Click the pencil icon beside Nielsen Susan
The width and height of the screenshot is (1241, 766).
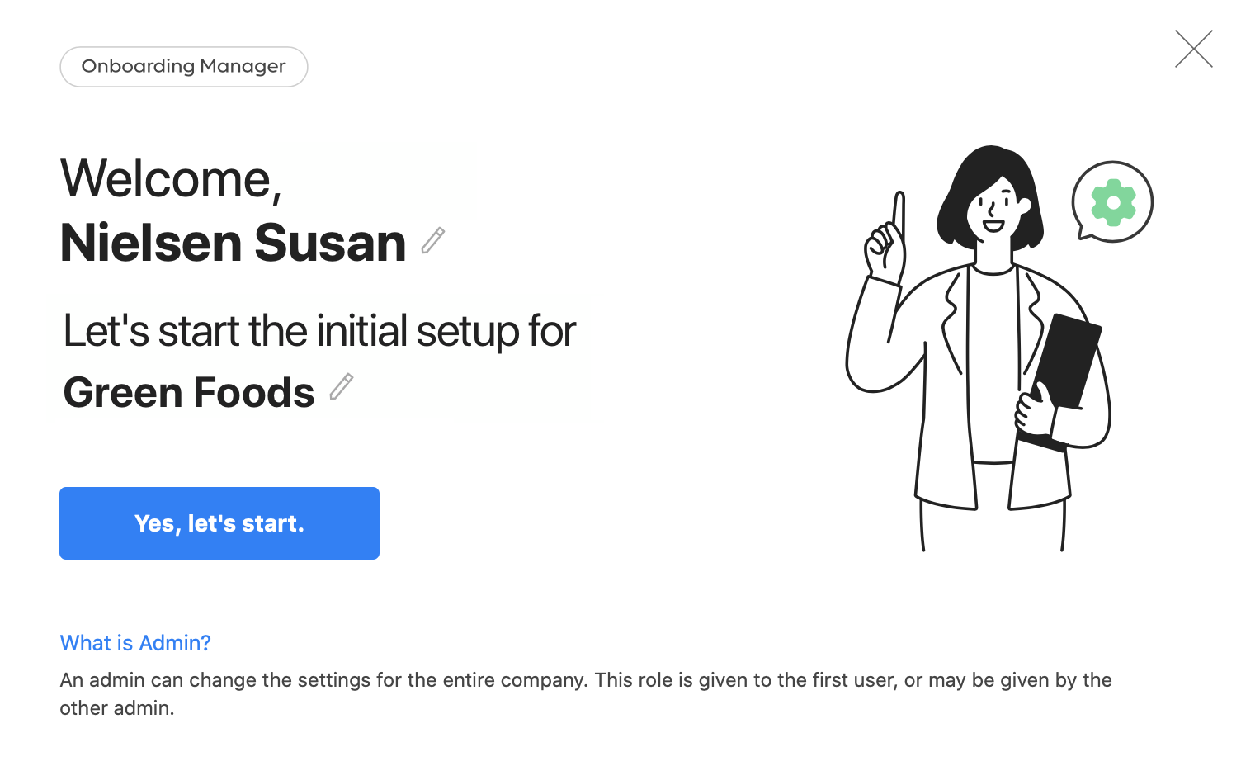click(x=433, y=241)
